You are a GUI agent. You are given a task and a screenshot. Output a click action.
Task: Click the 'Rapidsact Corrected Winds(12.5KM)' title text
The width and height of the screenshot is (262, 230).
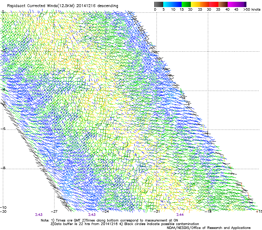(41, 6)
